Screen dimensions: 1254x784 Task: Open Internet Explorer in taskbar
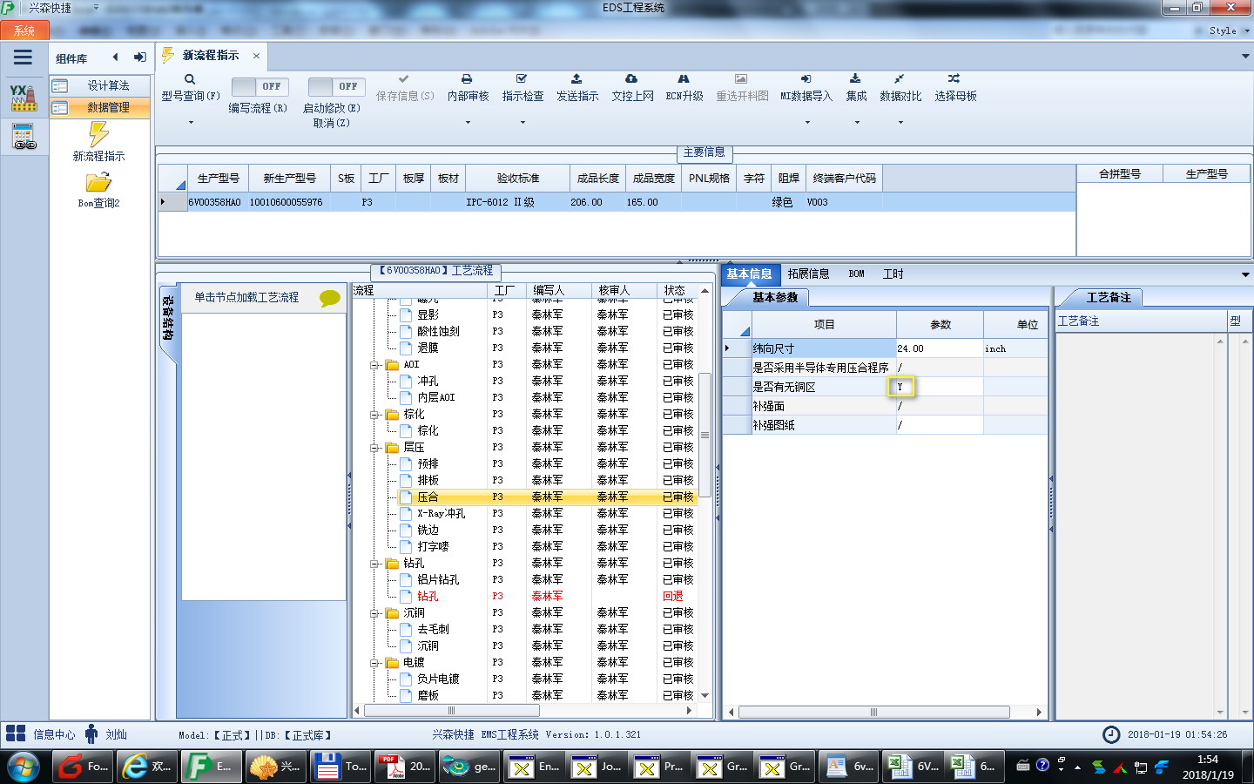147,767
